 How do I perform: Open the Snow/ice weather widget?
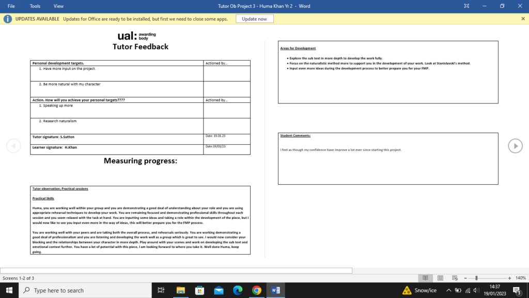click(x=419, y=290)
